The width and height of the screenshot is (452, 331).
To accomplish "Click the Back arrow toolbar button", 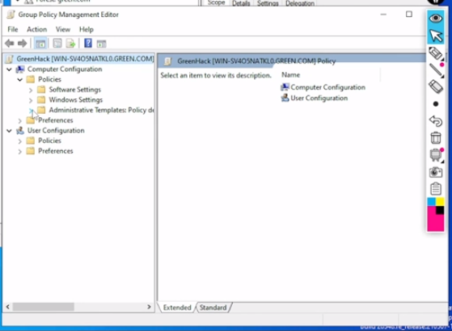I will [x=10, y=44].
